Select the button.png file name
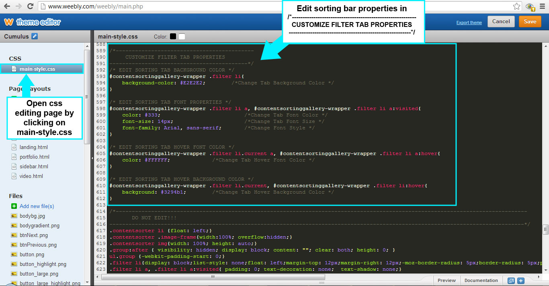The width and height of the screenshot is (549, 286). click(32, 255)
